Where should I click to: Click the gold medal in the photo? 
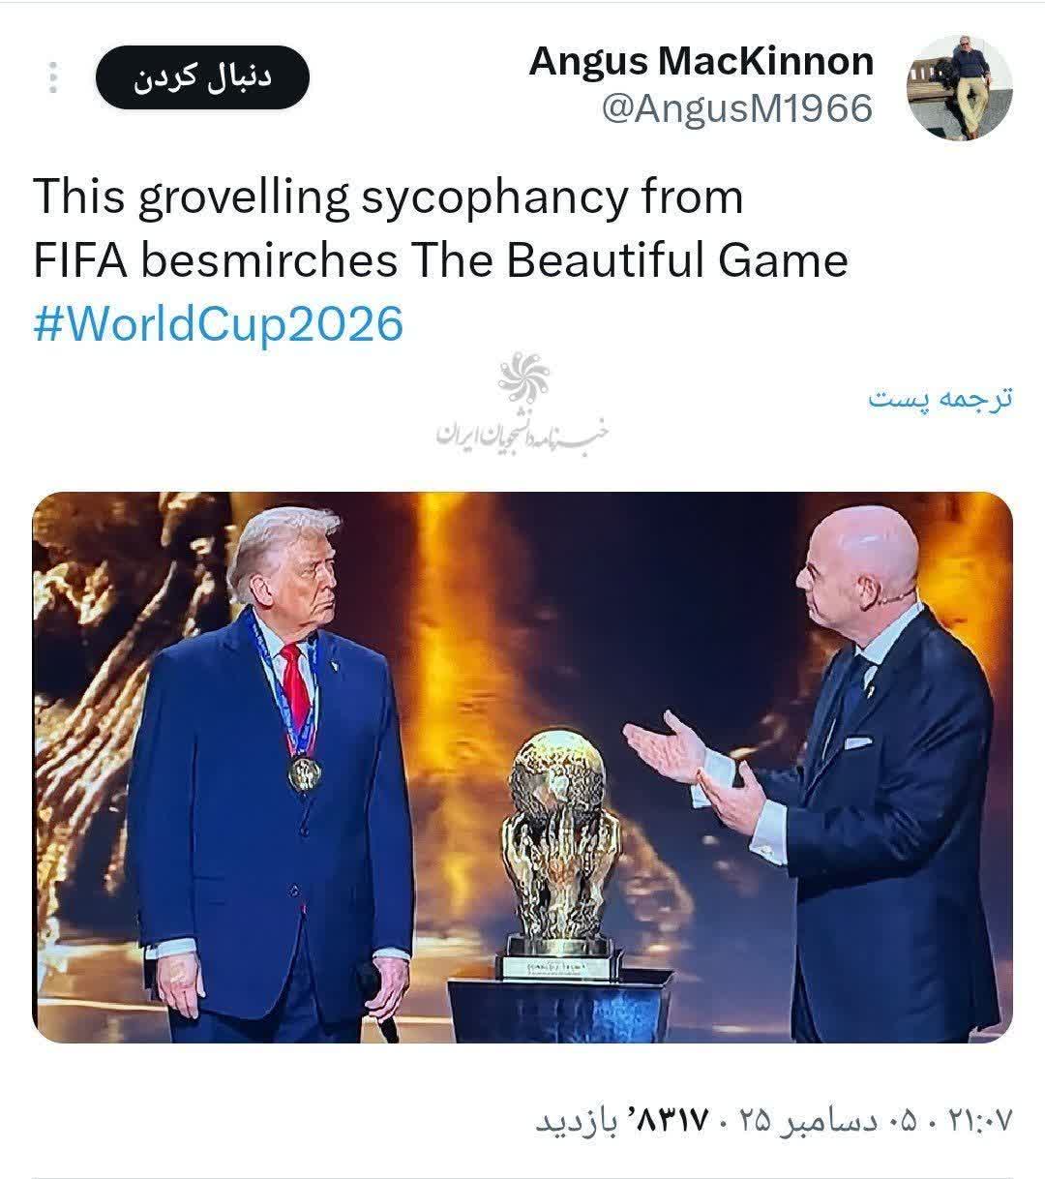coord(305,772)
